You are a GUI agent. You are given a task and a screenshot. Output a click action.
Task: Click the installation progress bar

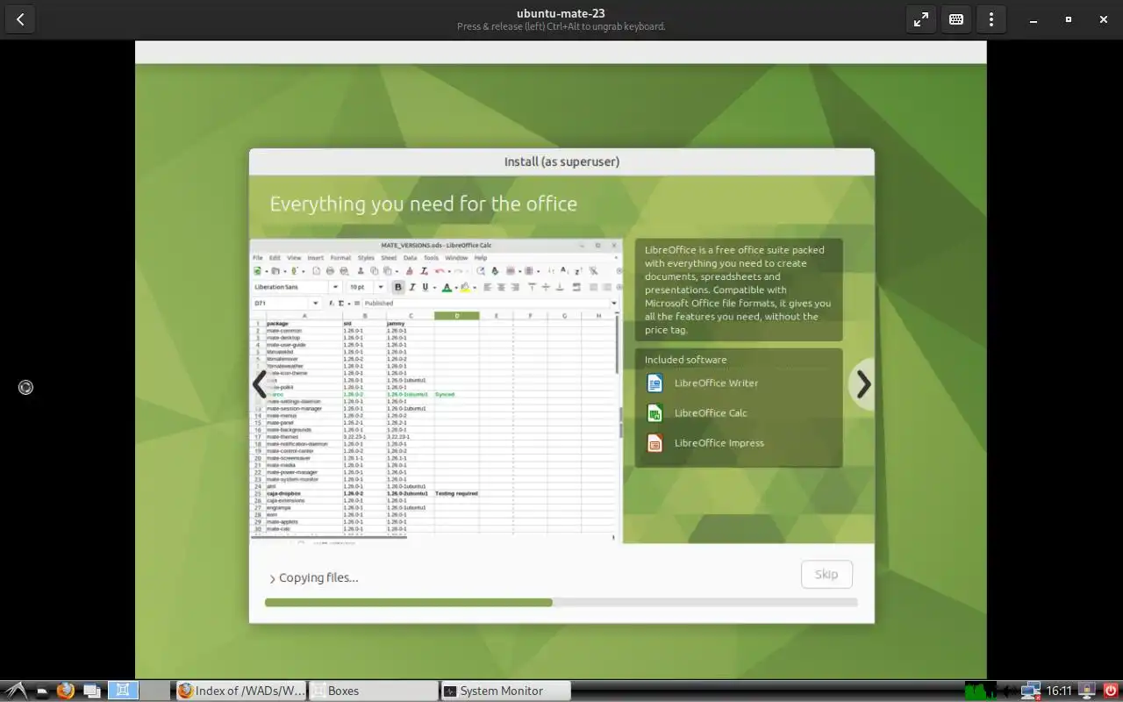pyautogui.click(x=561, y=603)
